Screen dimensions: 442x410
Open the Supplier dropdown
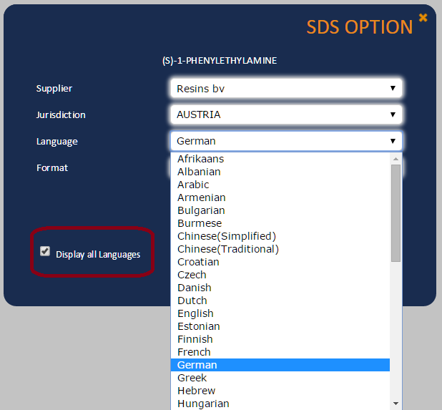[x=286, y=88]
